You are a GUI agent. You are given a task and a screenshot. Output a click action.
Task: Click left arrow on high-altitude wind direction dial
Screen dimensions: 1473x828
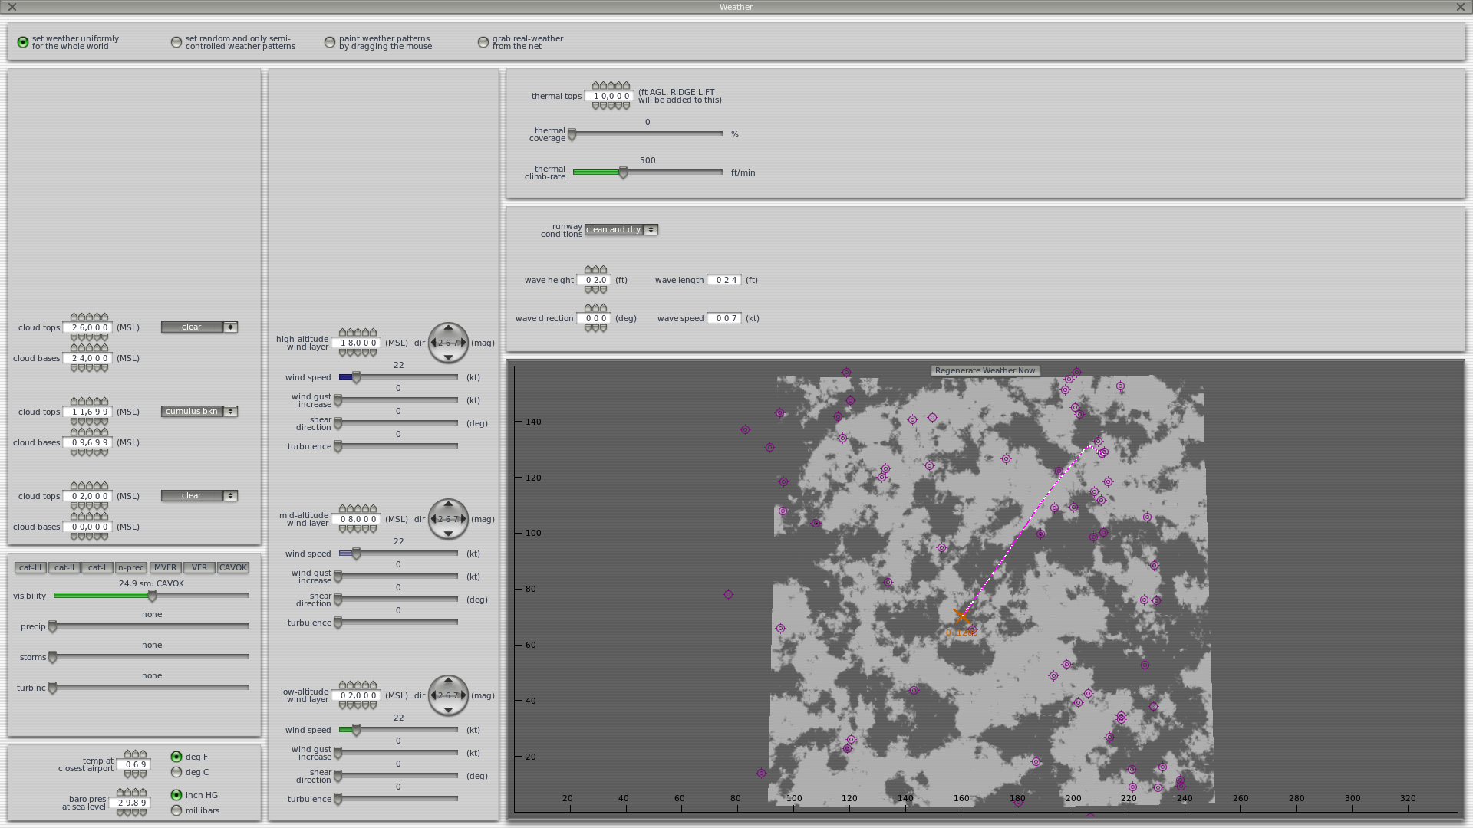pos(433,343)
